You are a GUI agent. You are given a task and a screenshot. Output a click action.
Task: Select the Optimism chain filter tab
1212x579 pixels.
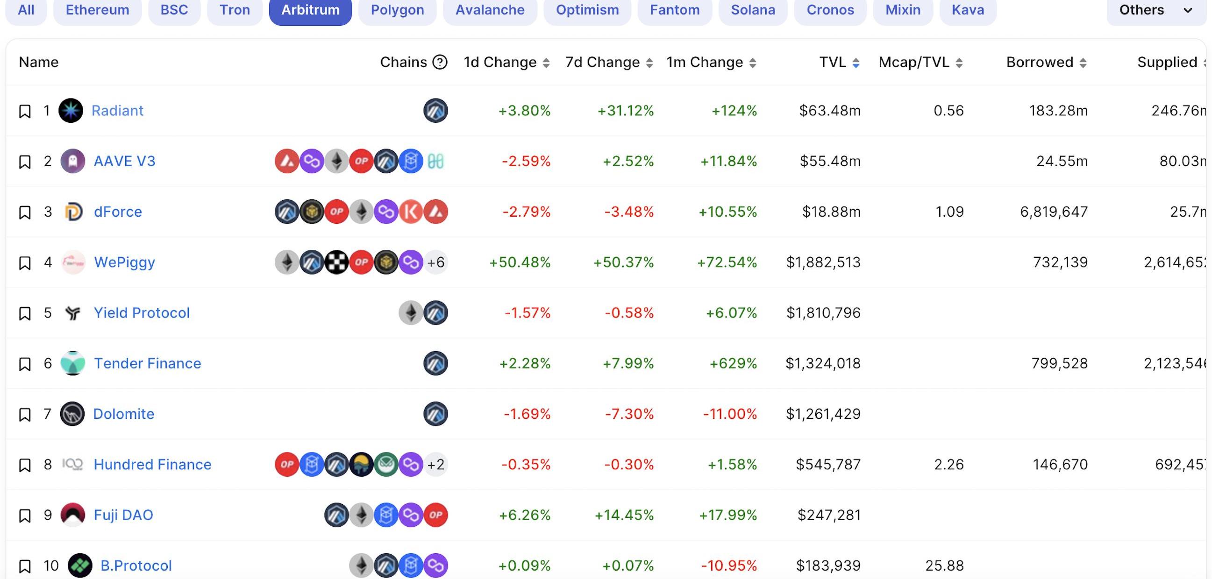click(587, 10)
